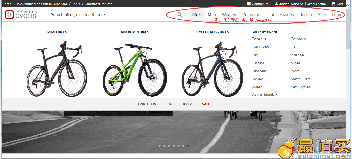Click View all brands link
This screenshot has width=352, height=159.
pyautogui.click(x=264, y=95)
